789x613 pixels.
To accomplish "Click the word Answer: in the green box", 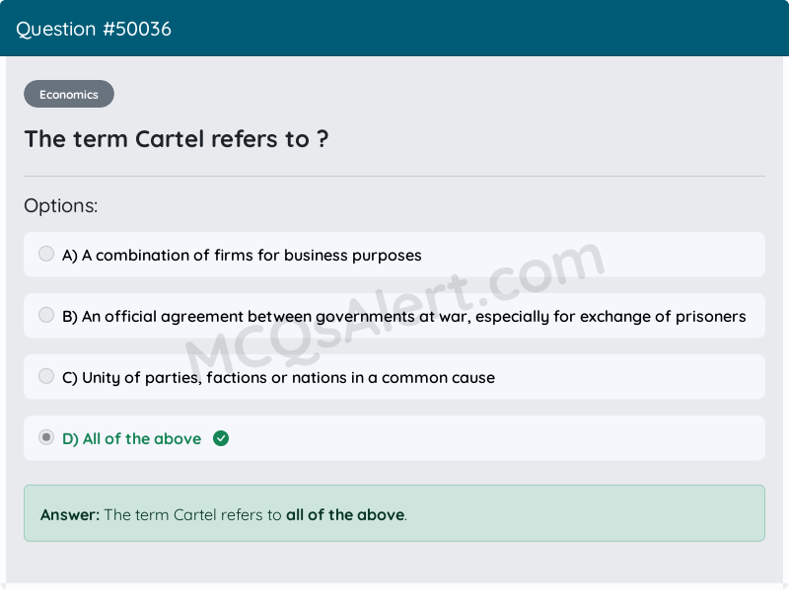I will pos(63,514).
